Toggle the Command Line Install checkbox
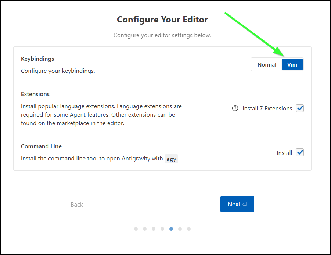The height and width of the screenshot is (255, 331). pyautogui.click(x=300, y=152)
